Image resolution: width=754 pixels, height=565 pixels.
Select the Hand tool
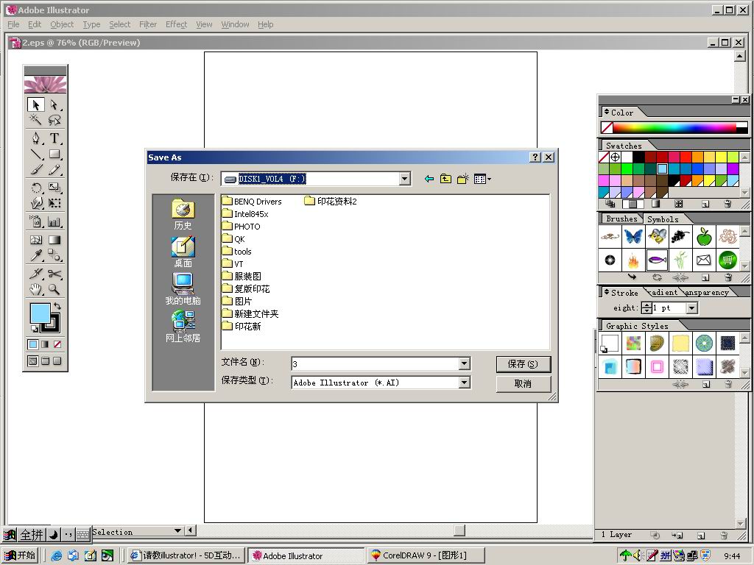36,289
